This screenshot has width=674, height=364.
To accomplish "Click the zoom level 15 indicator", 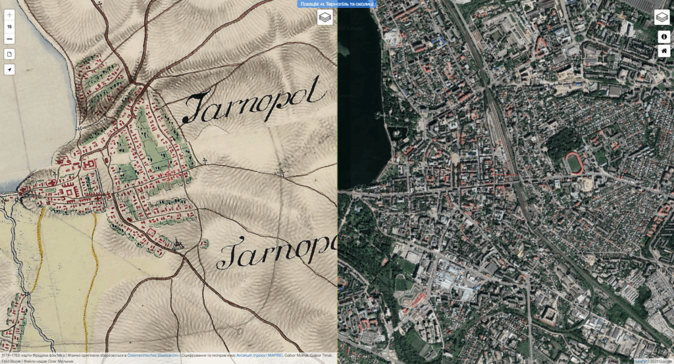I will tap(9, 26).
